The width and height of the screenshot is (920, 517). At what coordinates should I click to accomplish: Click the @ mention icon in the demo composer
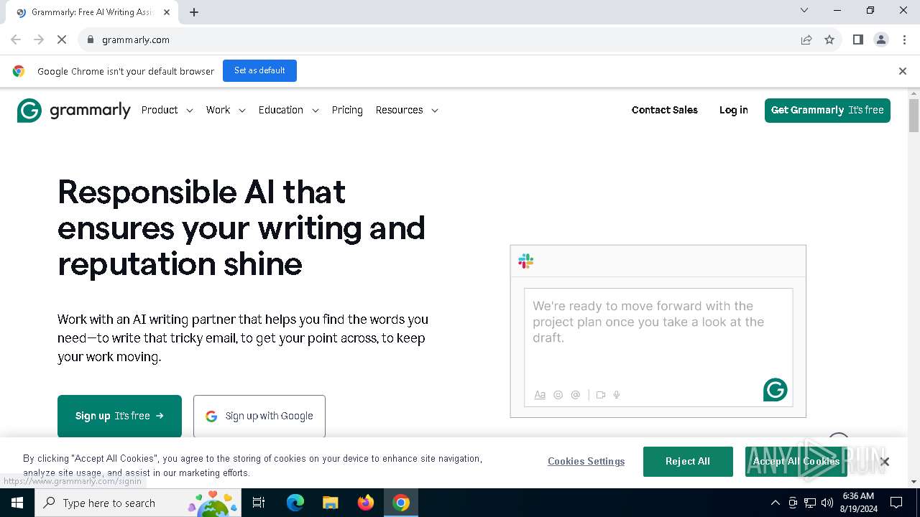pyautogui.click(x=575, y=395)
